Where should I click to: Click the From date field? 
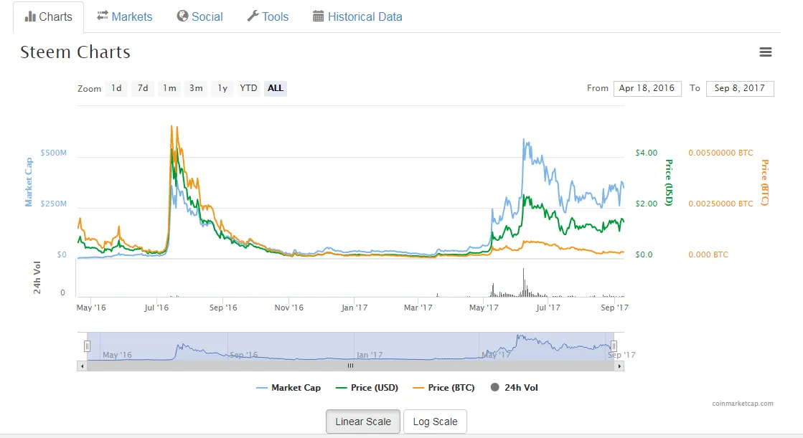coord(647,88)
